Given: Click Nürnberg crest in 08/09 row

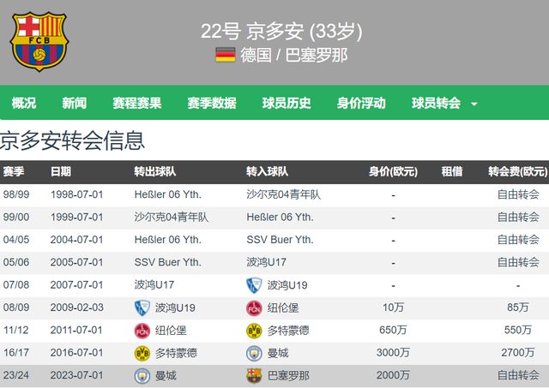Looking at the screenshot, I should [x=254, y=308].
